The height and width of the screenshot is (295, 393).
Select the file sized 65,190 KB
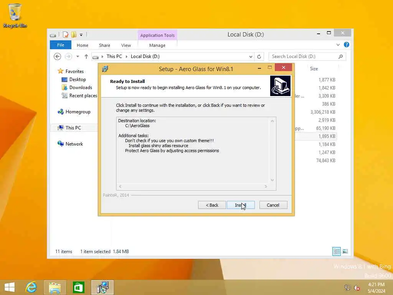click(x=325, y=128)
